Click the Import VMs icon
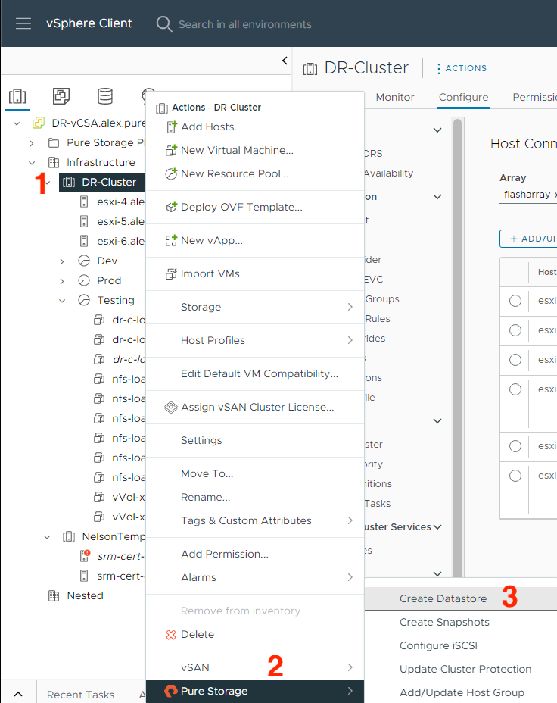Screen dimensions: 557x703 171,273
